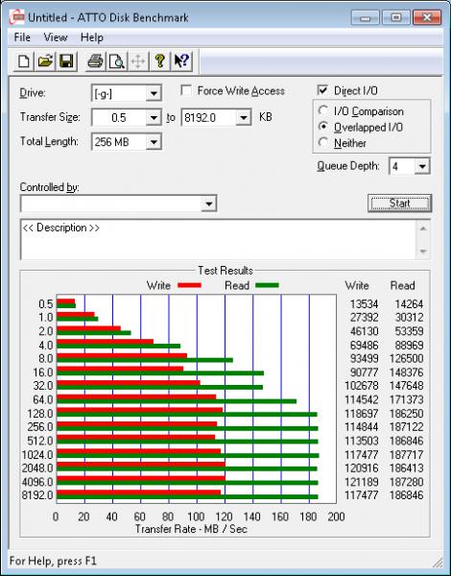Open the Help menu
Viewport: 451px width, 576px height.
point(92,37)
